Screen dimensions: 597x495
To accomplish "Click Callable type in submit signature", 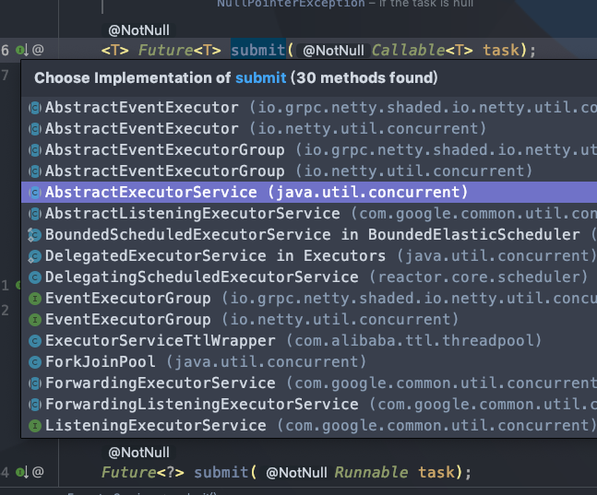I will tap(408, 50).
